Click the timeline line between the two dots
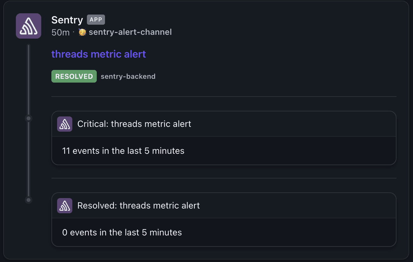This screenshot has width=413, height=262. pyautogui.click(x=29, y=159)
